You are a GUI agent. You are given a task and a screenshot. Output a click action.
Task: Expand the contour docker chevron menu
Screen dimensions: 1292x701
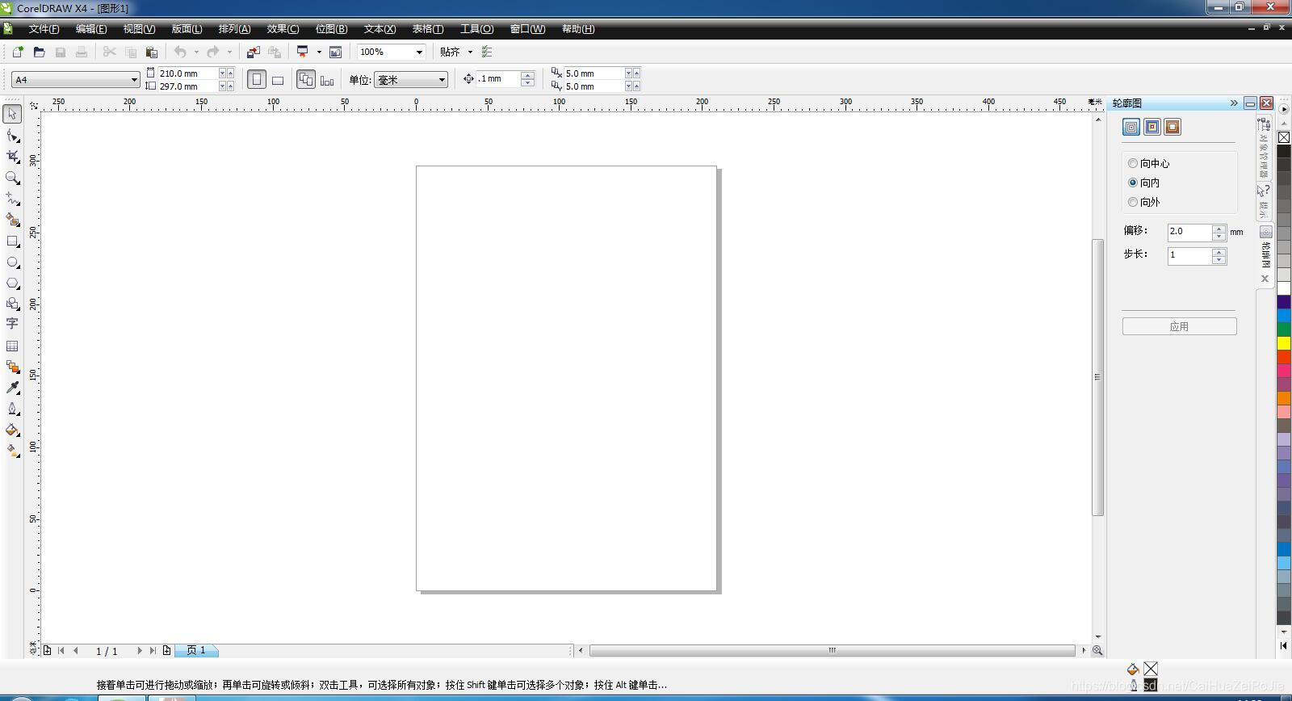1234,103
